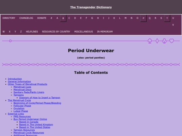182x136 pixels.
Task: Select letter V in navigation
Action: pos(173,25)
